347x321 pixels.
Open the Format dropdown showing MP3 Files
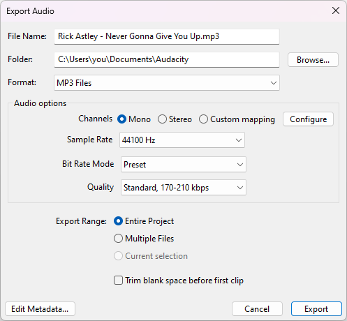pos(167,83)
